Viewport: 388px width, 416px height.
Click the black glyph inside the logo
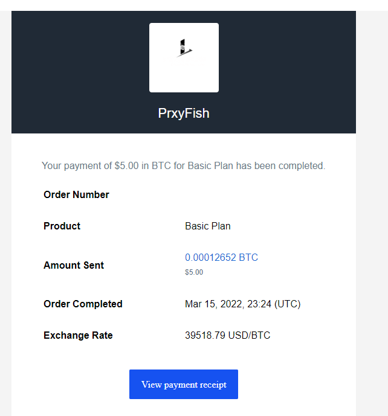[x=184, y=48]
